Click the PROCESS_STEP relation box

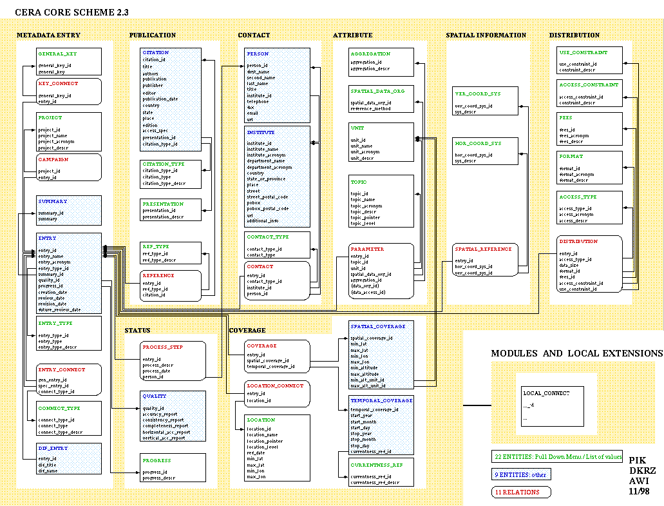(173, 361)
